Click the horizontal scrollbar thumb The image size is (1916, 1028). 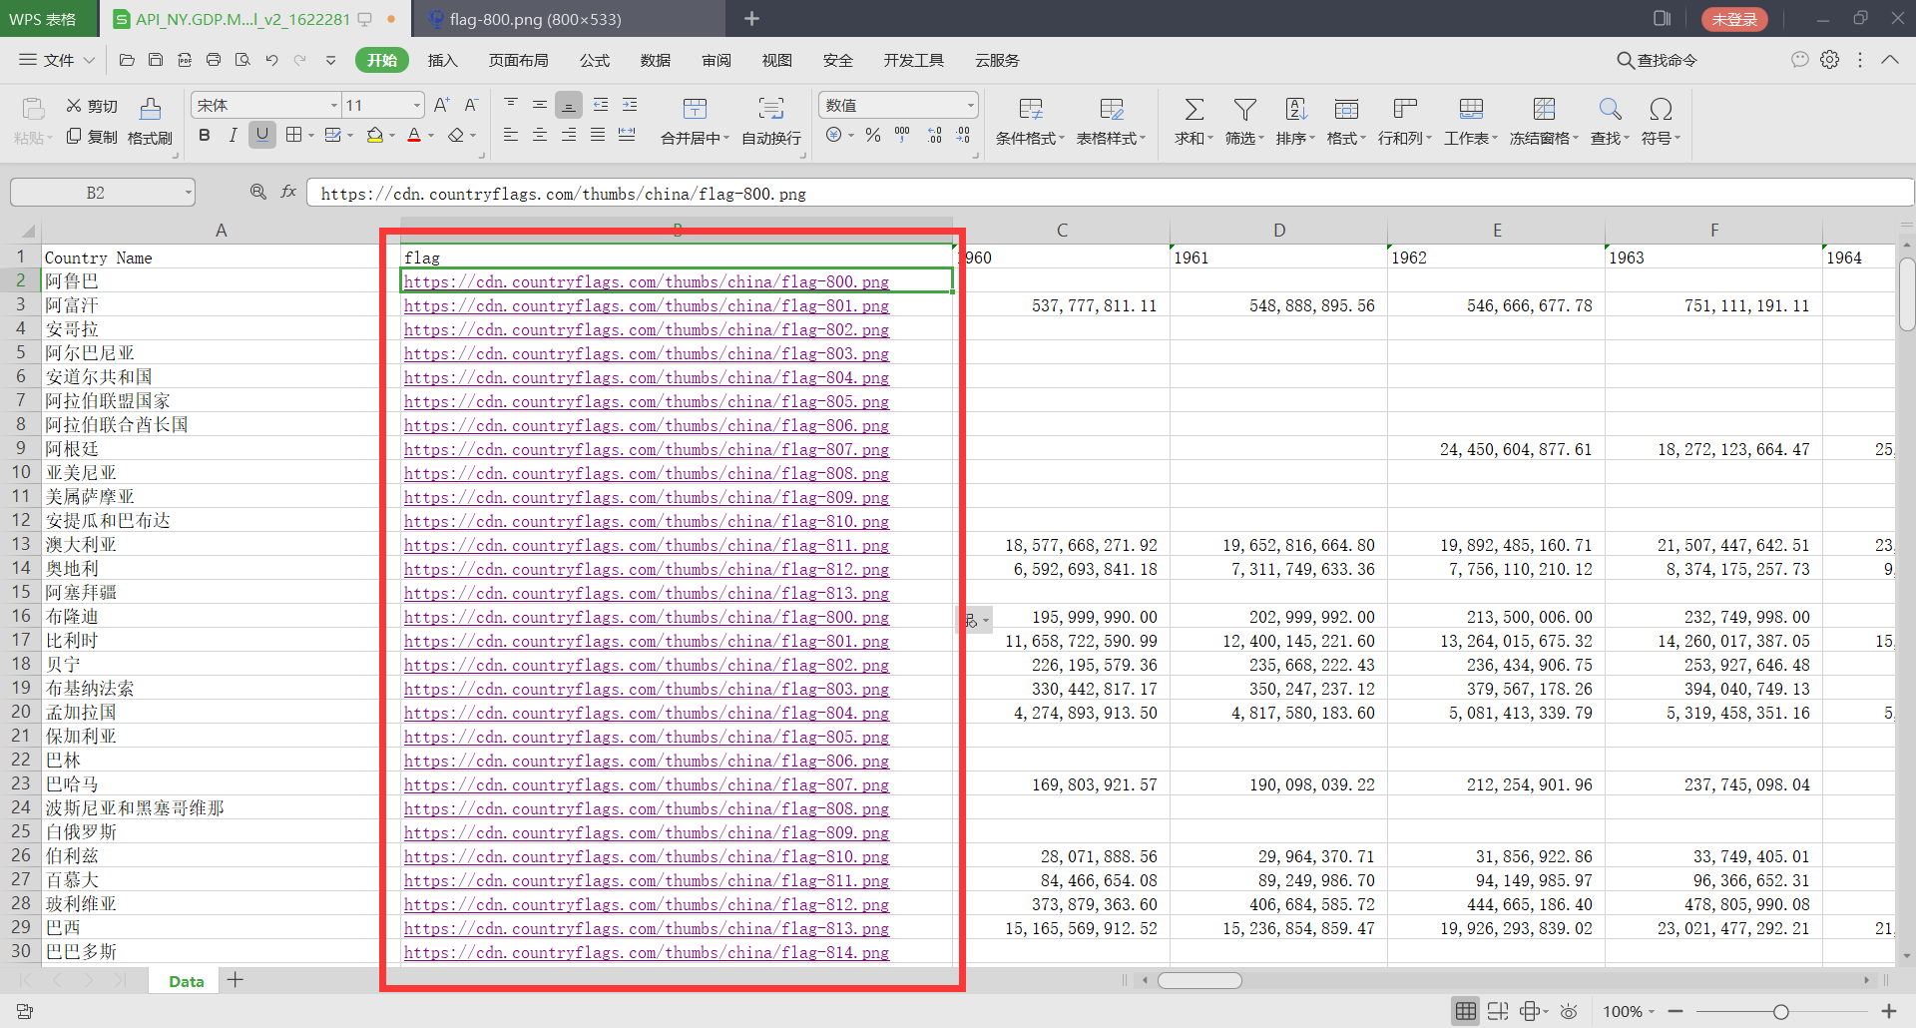(x=1199, y=980)
